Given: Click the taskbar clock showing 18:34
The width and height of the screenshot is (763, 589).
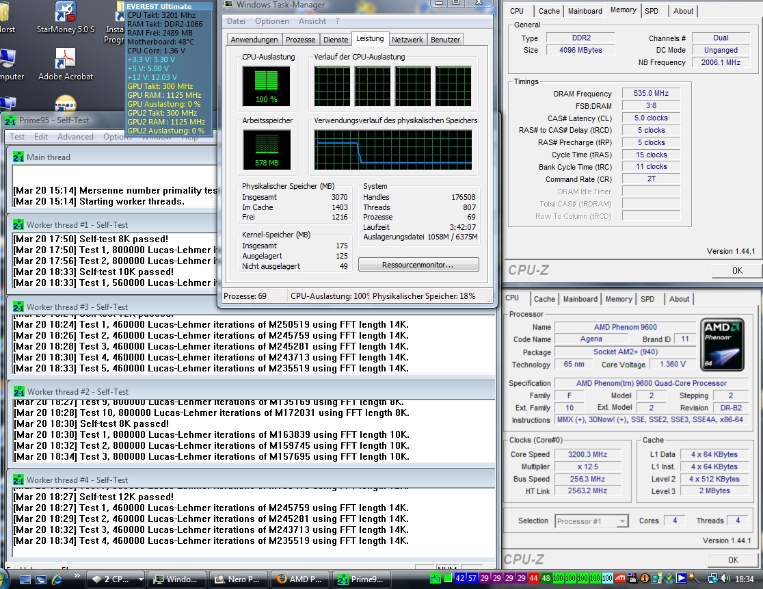Looking at the screenshot, I should pos(745,579).
